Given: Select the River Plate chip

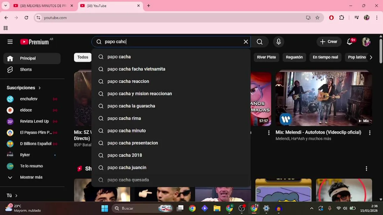Looking at the screenshot, I should click(266, 57).
